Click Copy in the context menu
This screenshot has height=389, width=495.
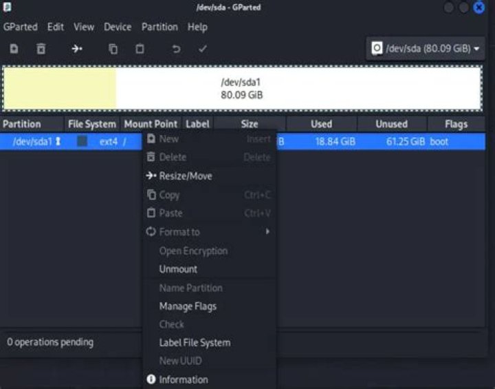tap(210, 195)
